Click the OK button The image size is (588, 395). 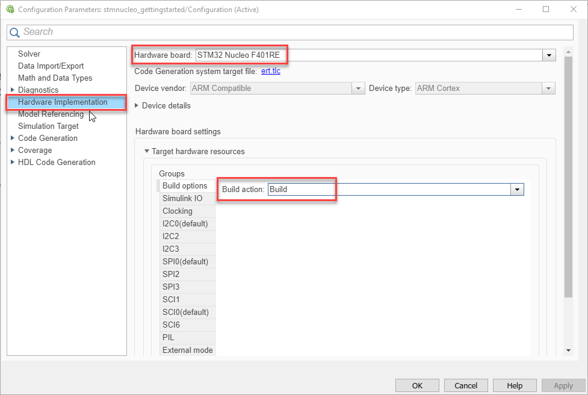pyautogui.click(x=417, y=385)
